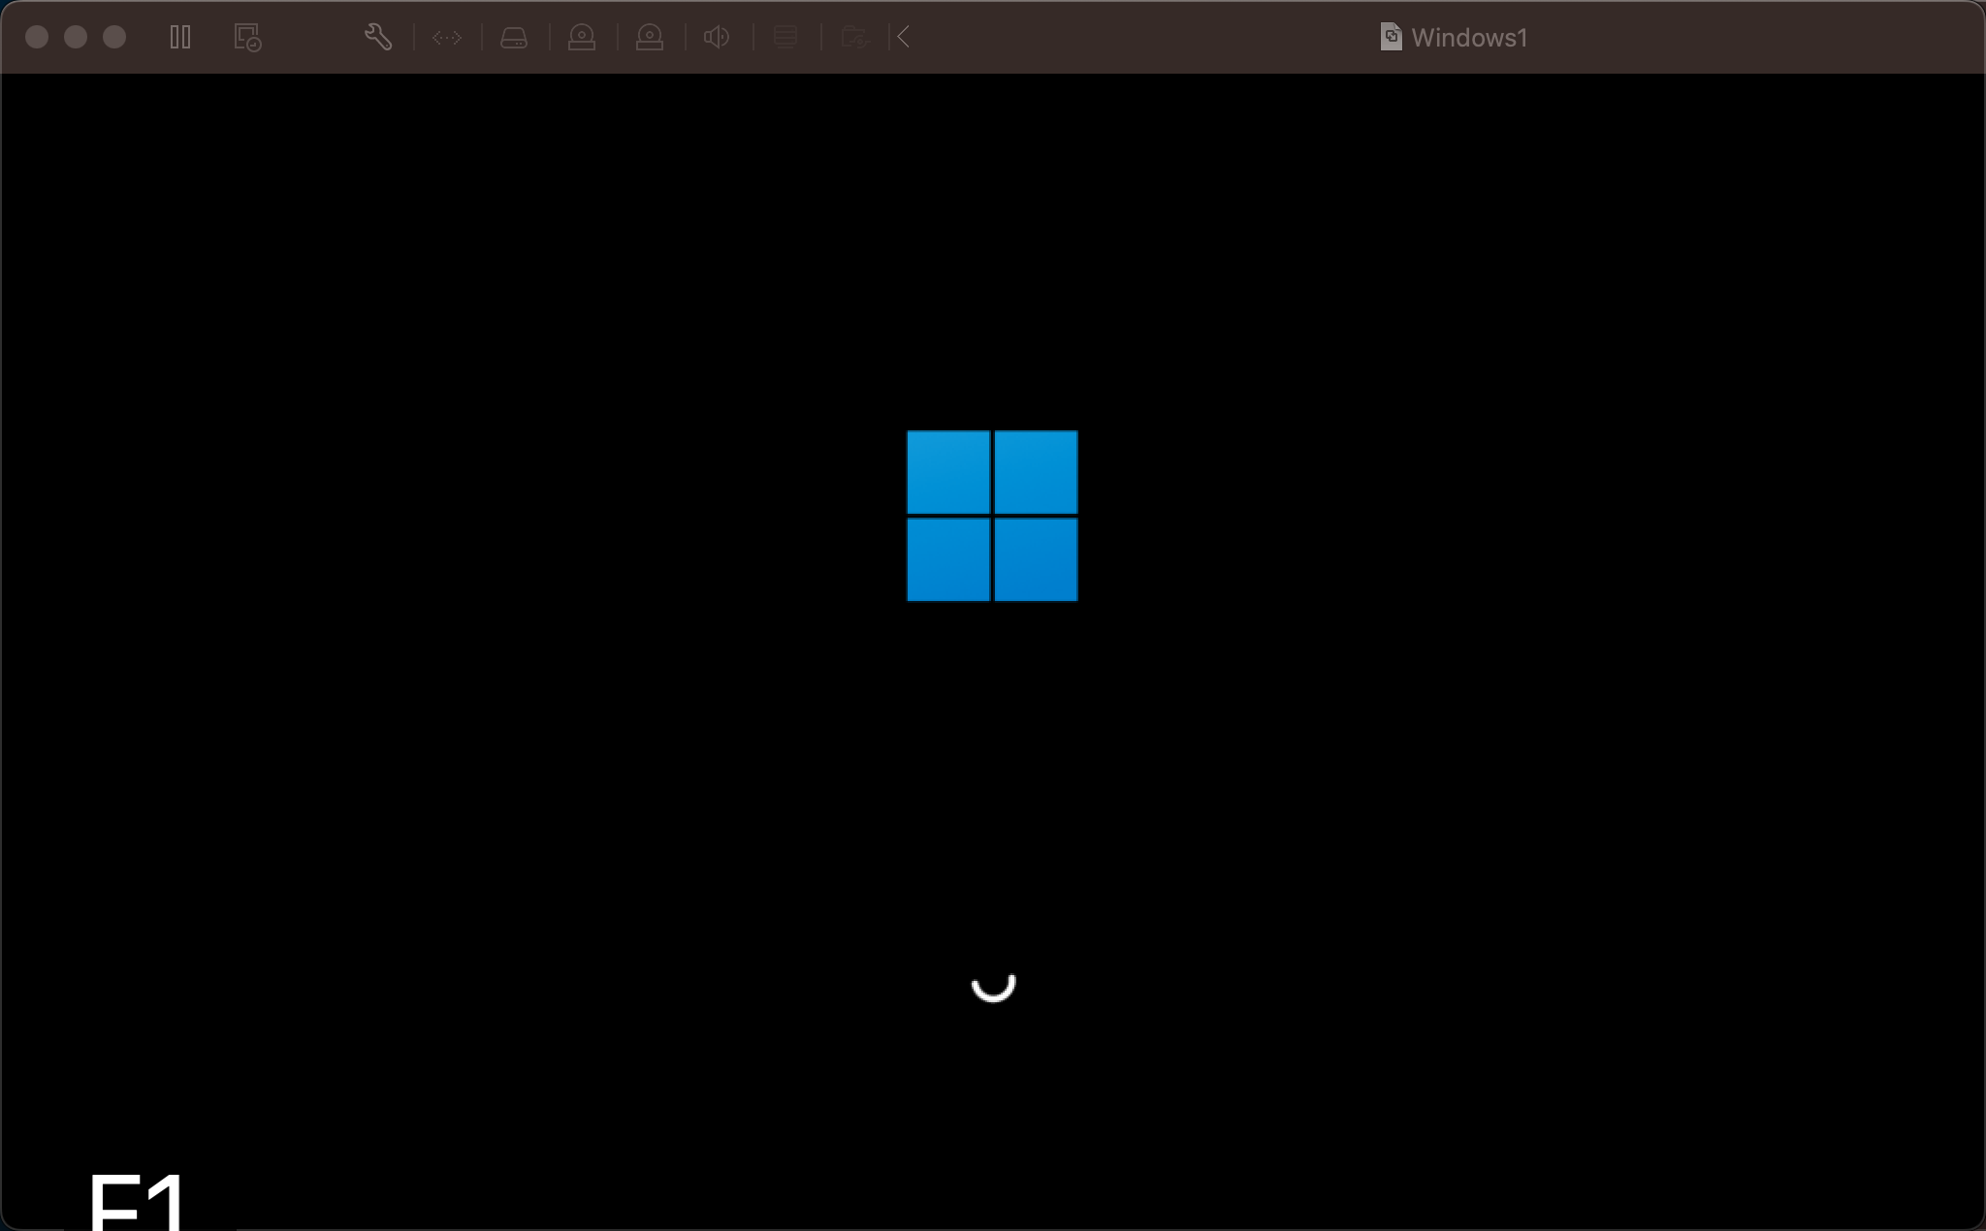Collapse the device toolbar chevron
The image size is (1986, 1231).
click(x=904, y=38)
